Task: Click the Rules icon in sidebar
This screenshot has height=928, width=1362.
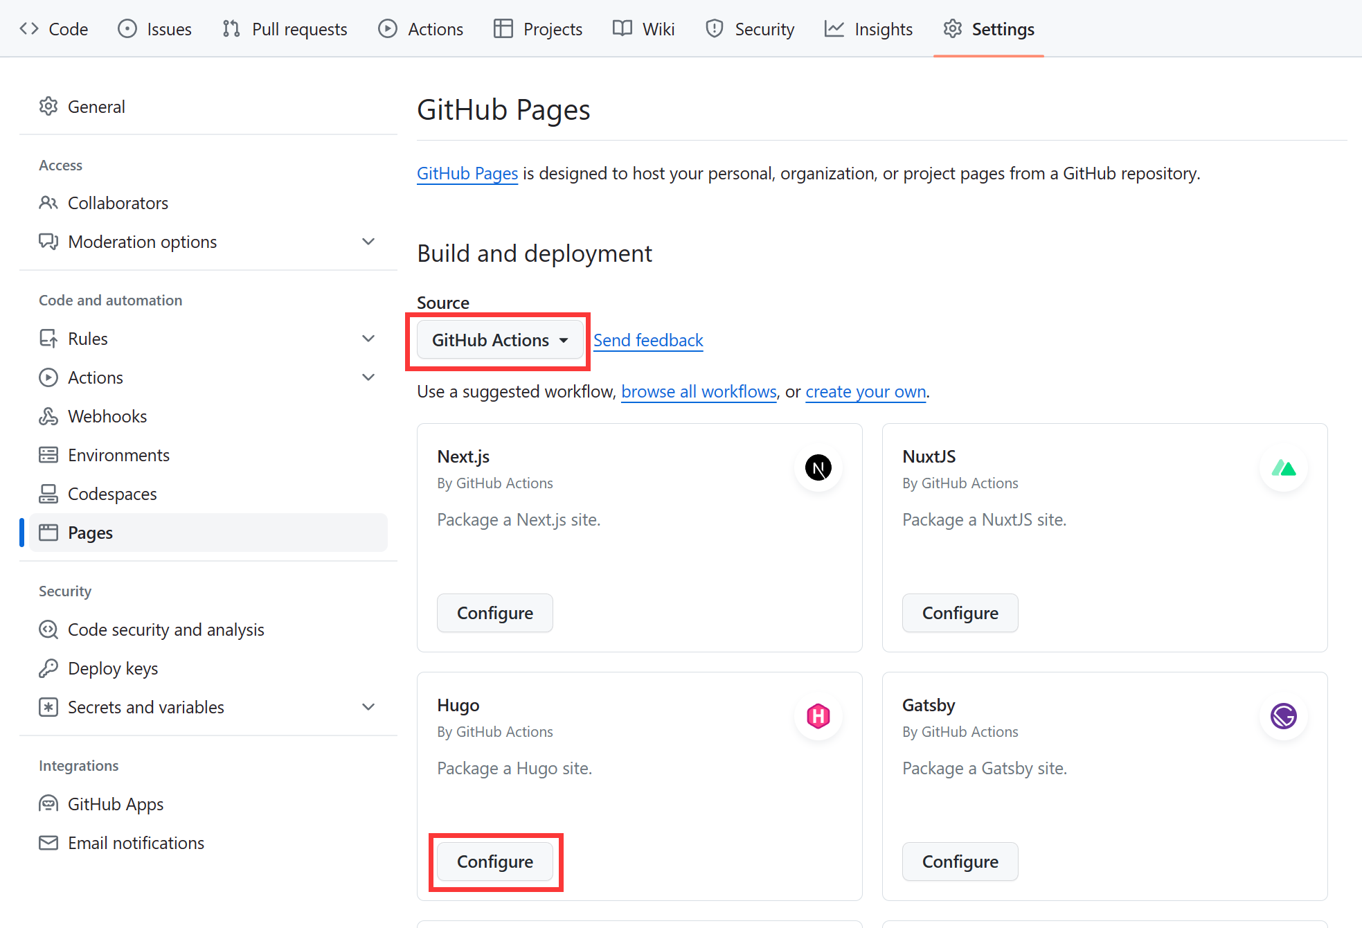Action: 48,339
